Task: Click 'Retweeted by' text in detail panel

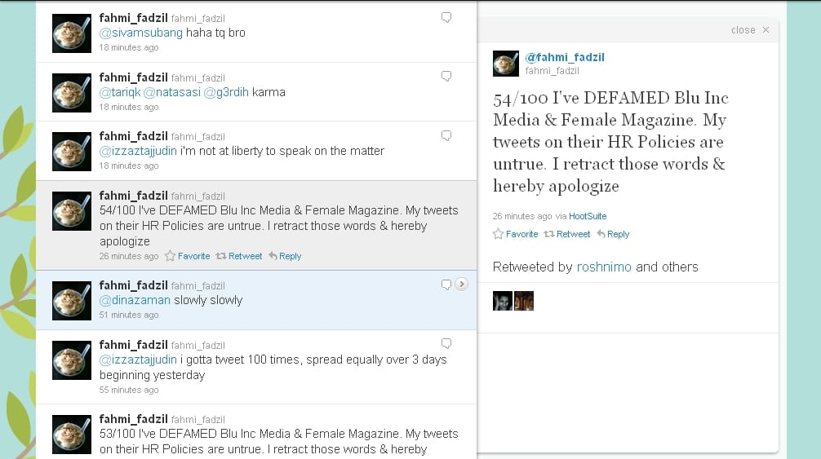Action: click(532, 267)
